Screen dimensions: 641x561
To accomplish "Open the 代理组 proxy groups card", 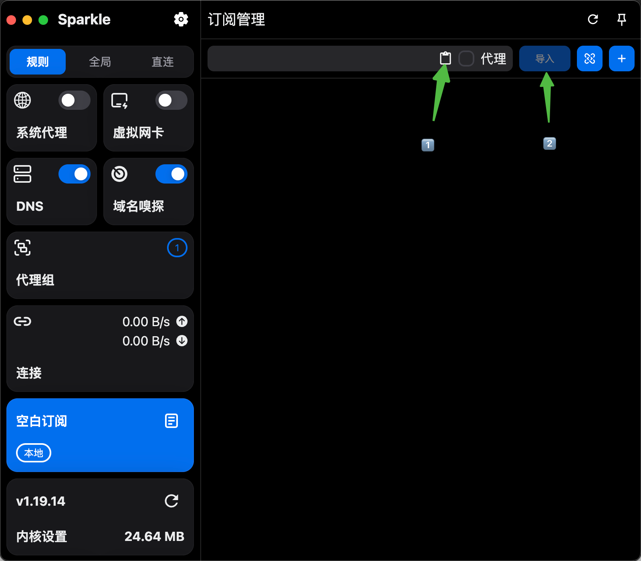I will pyautogui.click(x=100, y=265).
